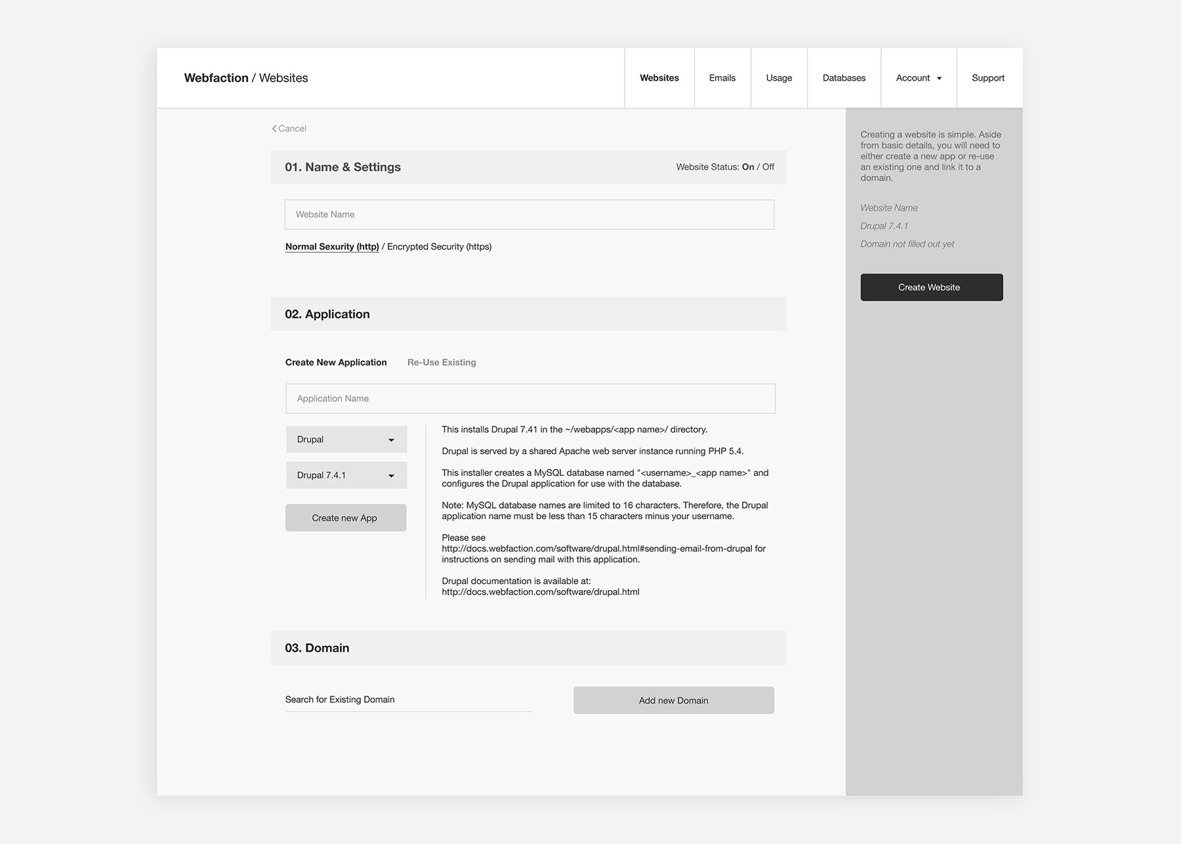
Task: Turn Website Status Off
Action: pyautogui.click(x=768, y=167)
